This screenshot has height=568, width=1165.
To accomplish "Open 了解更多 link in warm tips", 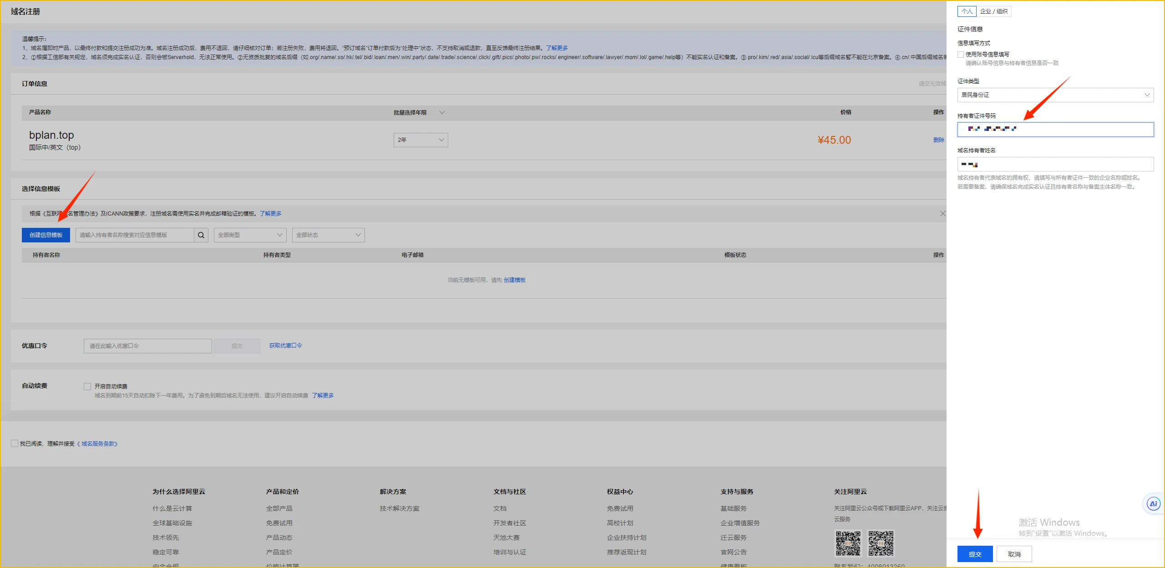I will (x=557, y=48).
